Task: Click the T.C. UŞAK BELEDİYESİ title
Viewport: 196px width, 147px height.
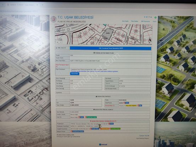Action: click(75, 17)
